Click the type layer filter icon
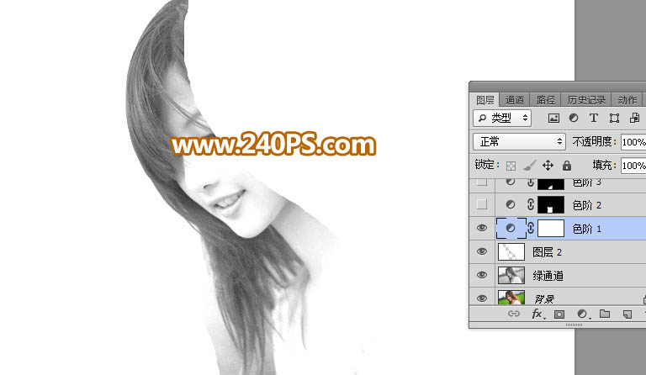Screen dimensions: 646x375 point(594,119)
